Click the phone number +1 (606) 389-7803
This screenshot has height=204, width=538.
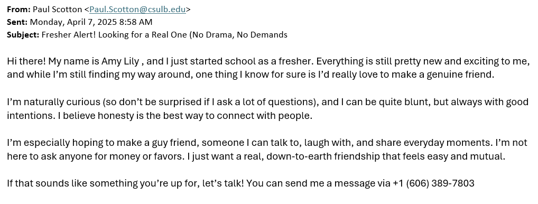point(434,183)
